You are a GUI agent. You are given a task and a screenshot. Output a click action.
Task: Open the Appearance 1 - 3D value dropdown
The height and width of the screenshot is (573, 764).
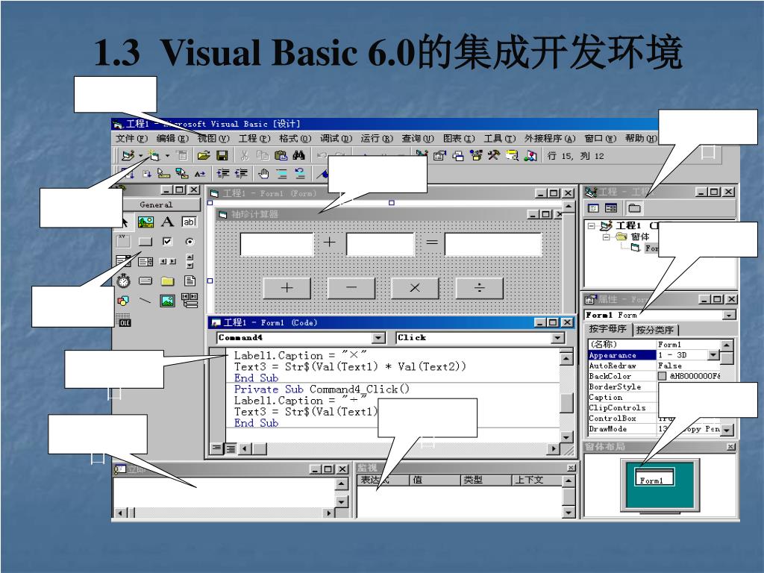tap(714, 355)
